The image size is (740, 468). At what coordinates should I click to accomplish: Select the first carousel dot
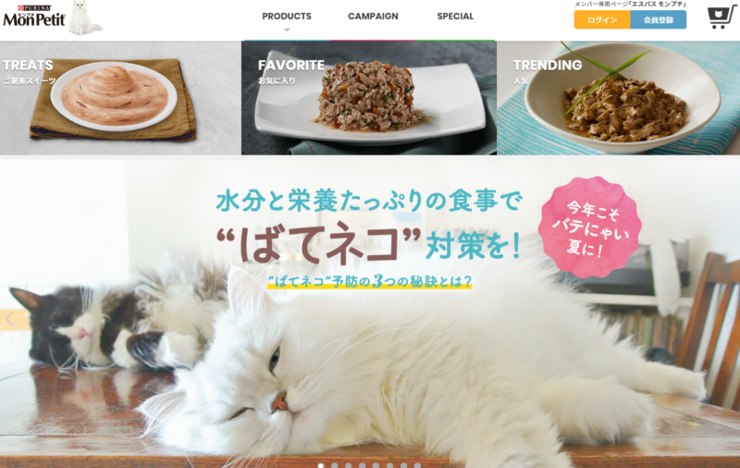[x=321, y=465]
